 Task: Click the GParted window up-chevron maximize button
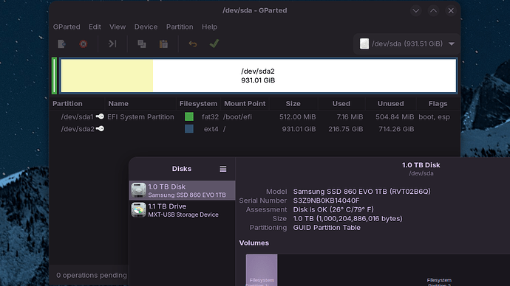point(433,11)
